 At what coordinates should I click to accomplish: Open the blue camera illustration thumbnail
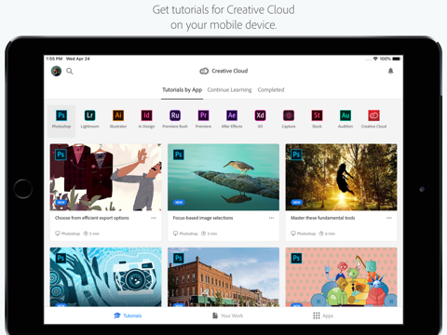pos(105,277)
